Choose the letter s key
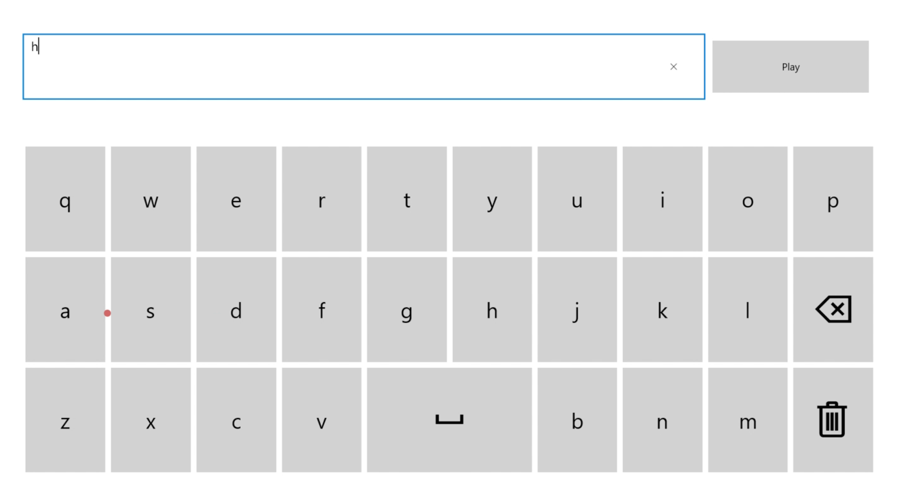898x498 pixels. [151, 309]
